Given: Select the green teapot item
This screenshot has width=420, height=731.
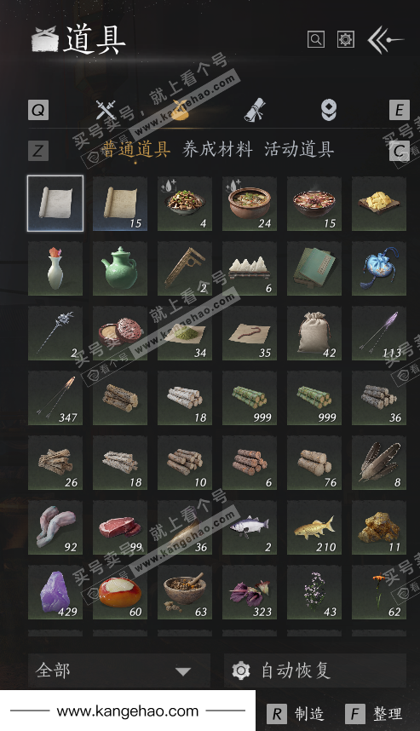Looking at the screenshot, I should 120,268.
